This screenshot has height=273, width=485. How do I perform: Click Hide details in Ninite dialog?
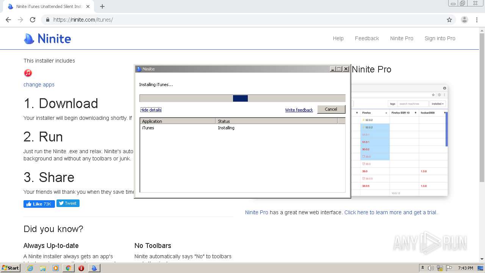pos(151,110)
